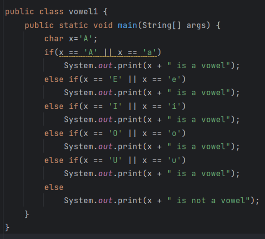Click the 'static' keyword in main signature

74,25
